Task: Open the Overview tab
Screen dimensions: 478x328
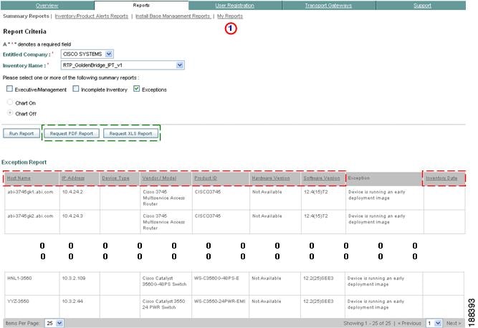Action: point(47,5)
